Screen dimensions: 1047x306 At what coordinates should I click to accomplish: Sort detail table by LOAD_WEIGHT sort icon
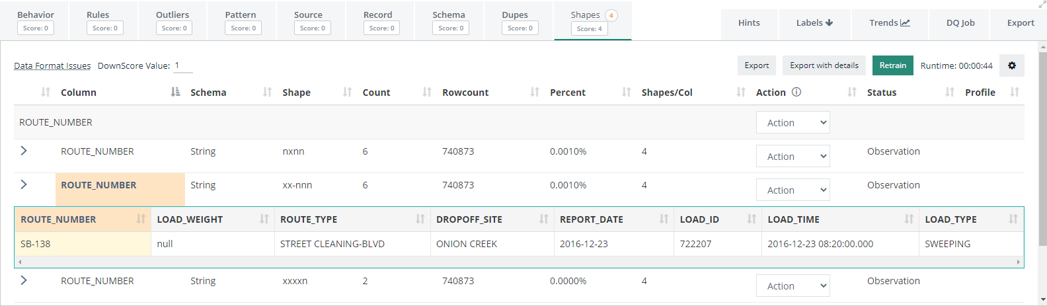click(x=264, y=219)
